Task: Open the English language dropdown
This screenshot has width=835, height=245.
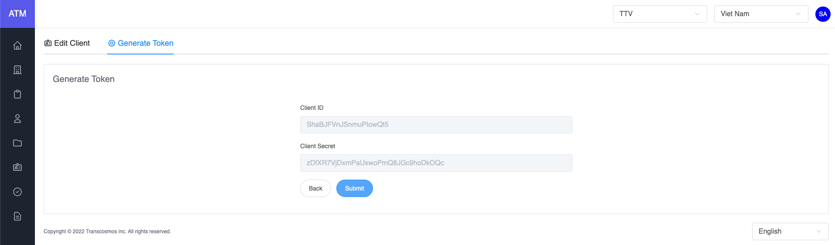Action: [790, 231]
